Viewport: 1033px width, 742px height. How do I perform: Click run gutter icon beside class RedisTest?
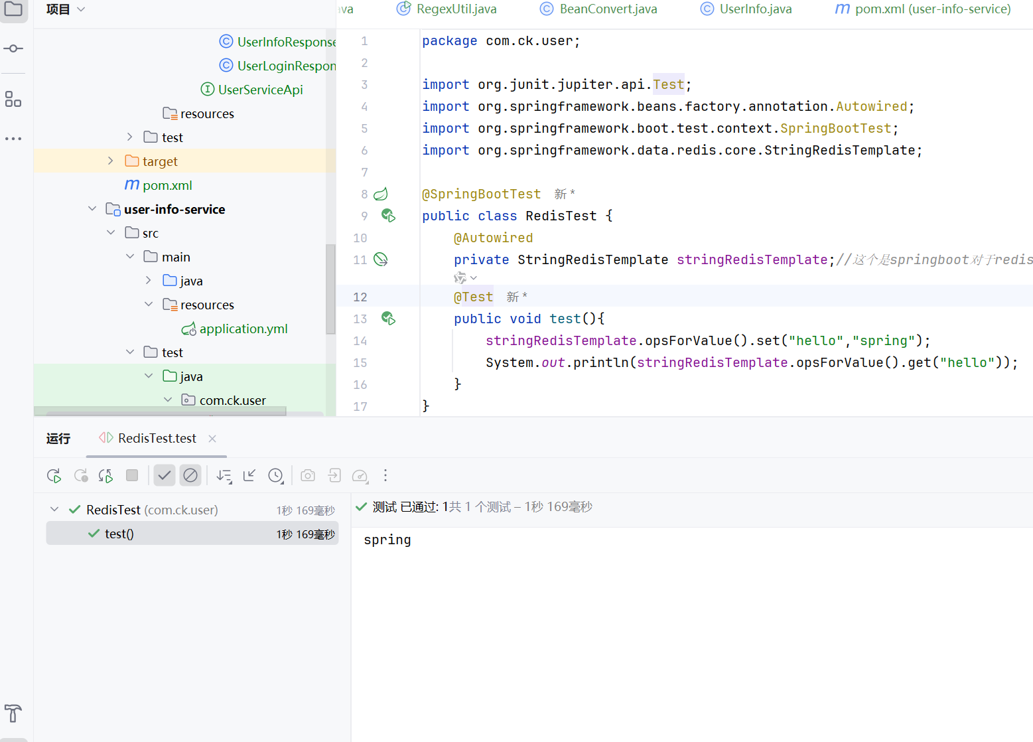(389, 216)
